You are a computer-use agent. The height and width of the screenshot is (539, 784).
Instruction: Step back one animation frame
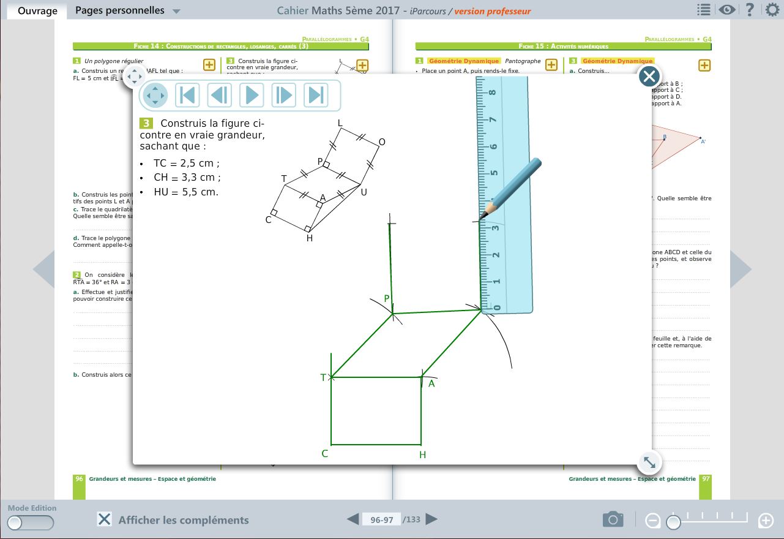point(220,96)
